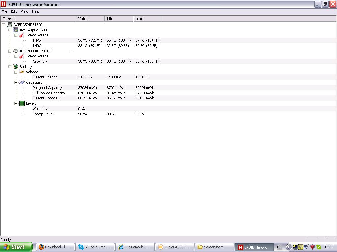Click the Current Voltage value 14.800 V
The height and width of the screenshot is (252, 337).
[85, 77]
